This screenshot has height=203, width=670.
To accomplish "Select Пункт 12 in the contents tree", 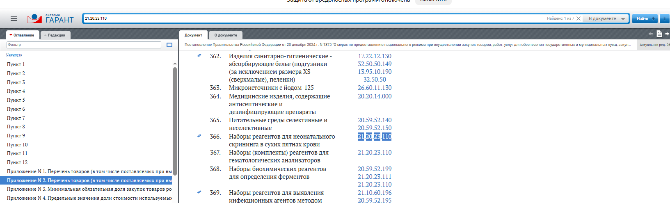I will pos(17,162).
